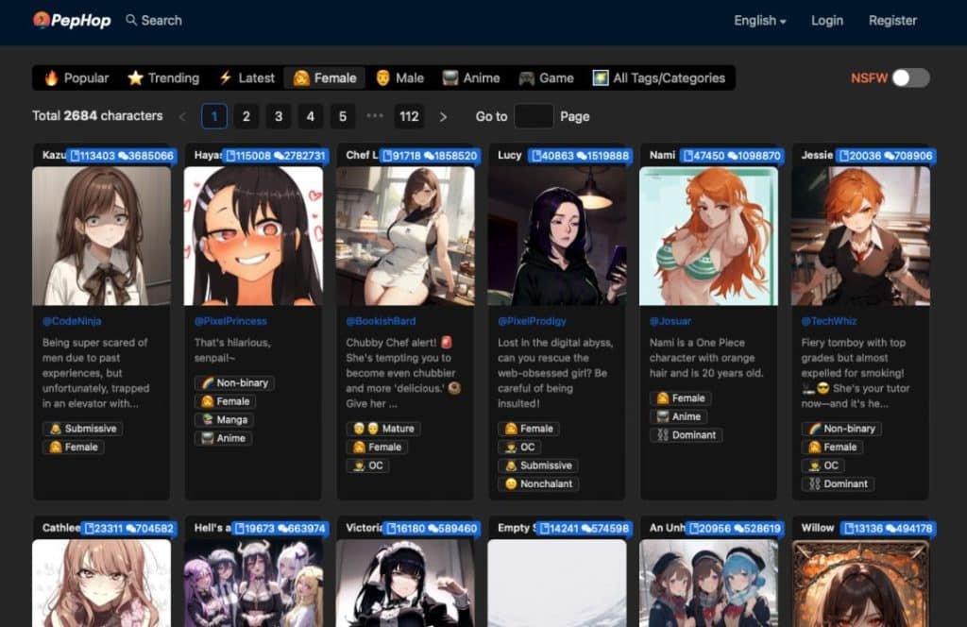Click the PepHop logo icon
This screenshot has width=967, height=627.
pos(42,21)
